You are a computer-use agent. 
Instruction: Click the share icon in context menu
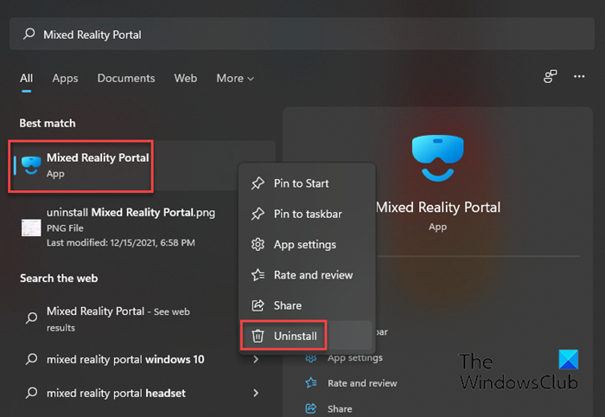(x=258, y=305)
